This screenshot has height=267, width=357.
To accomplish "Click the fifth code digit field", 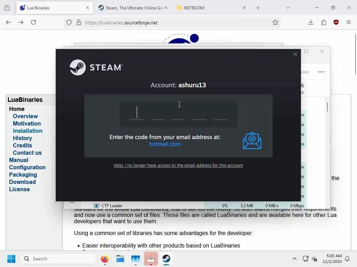I will pyautogui.click(x=220, y=113).
